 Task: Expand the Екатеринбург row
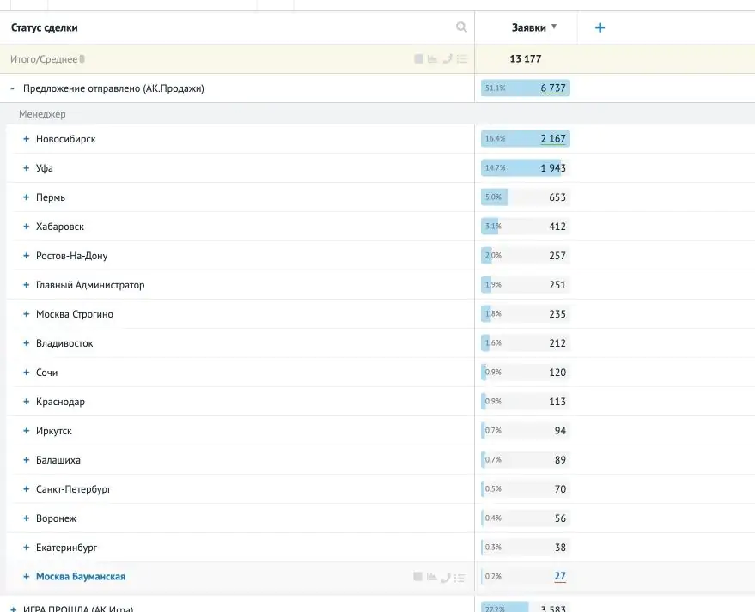click(x=27, y=548)
